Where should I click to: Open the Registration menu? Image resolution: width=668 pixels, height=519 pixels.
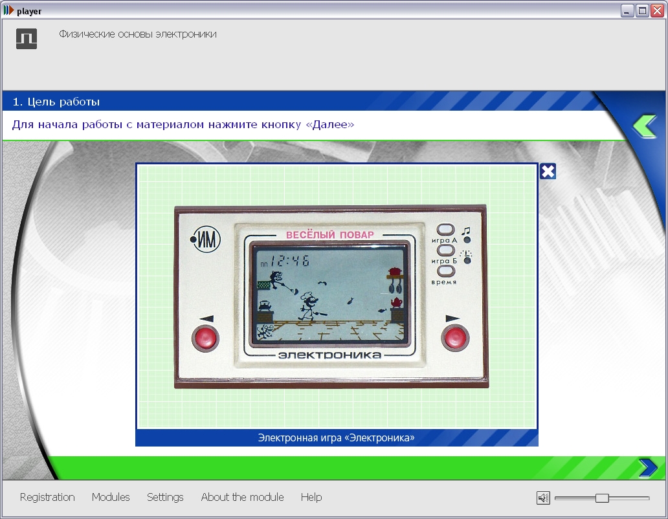click(x=47, y=497)
